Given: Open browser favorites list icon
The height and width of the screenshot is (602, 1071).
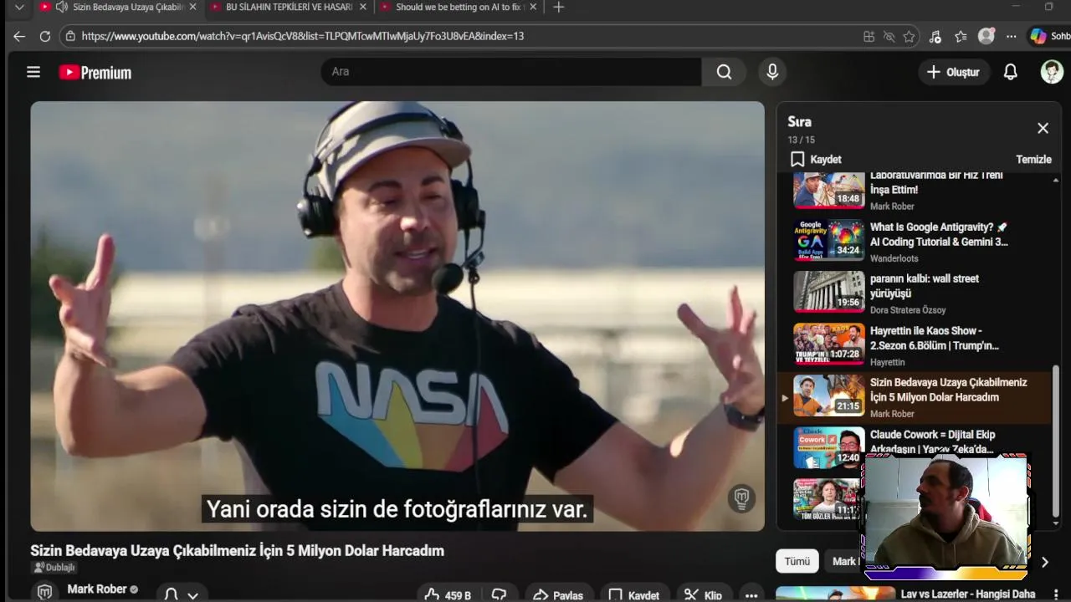Looking at the screenshot, I should point(961,36).
